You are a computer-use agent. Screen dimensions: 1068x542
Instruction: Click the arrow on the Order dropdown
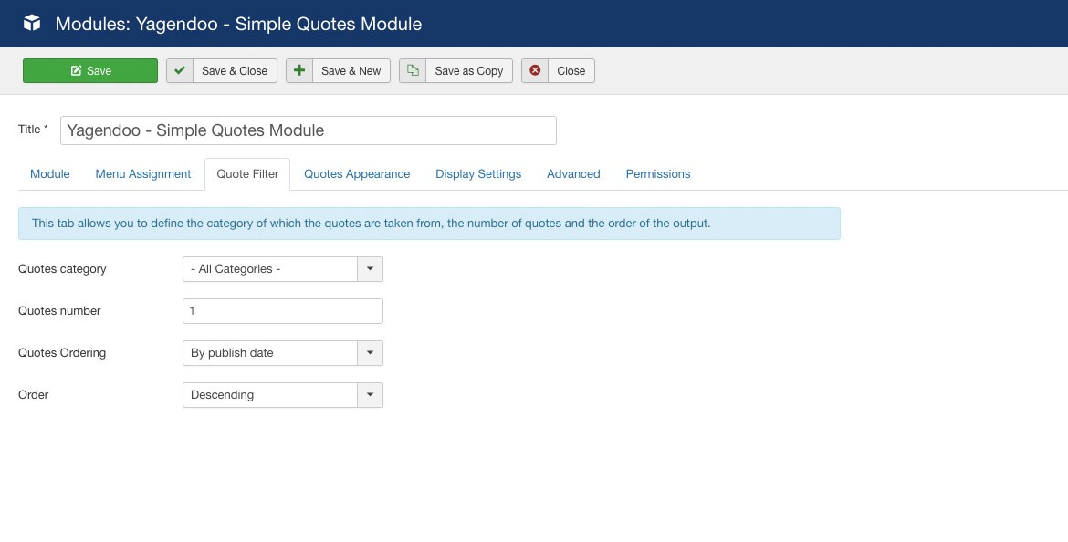tap(370, 395)
